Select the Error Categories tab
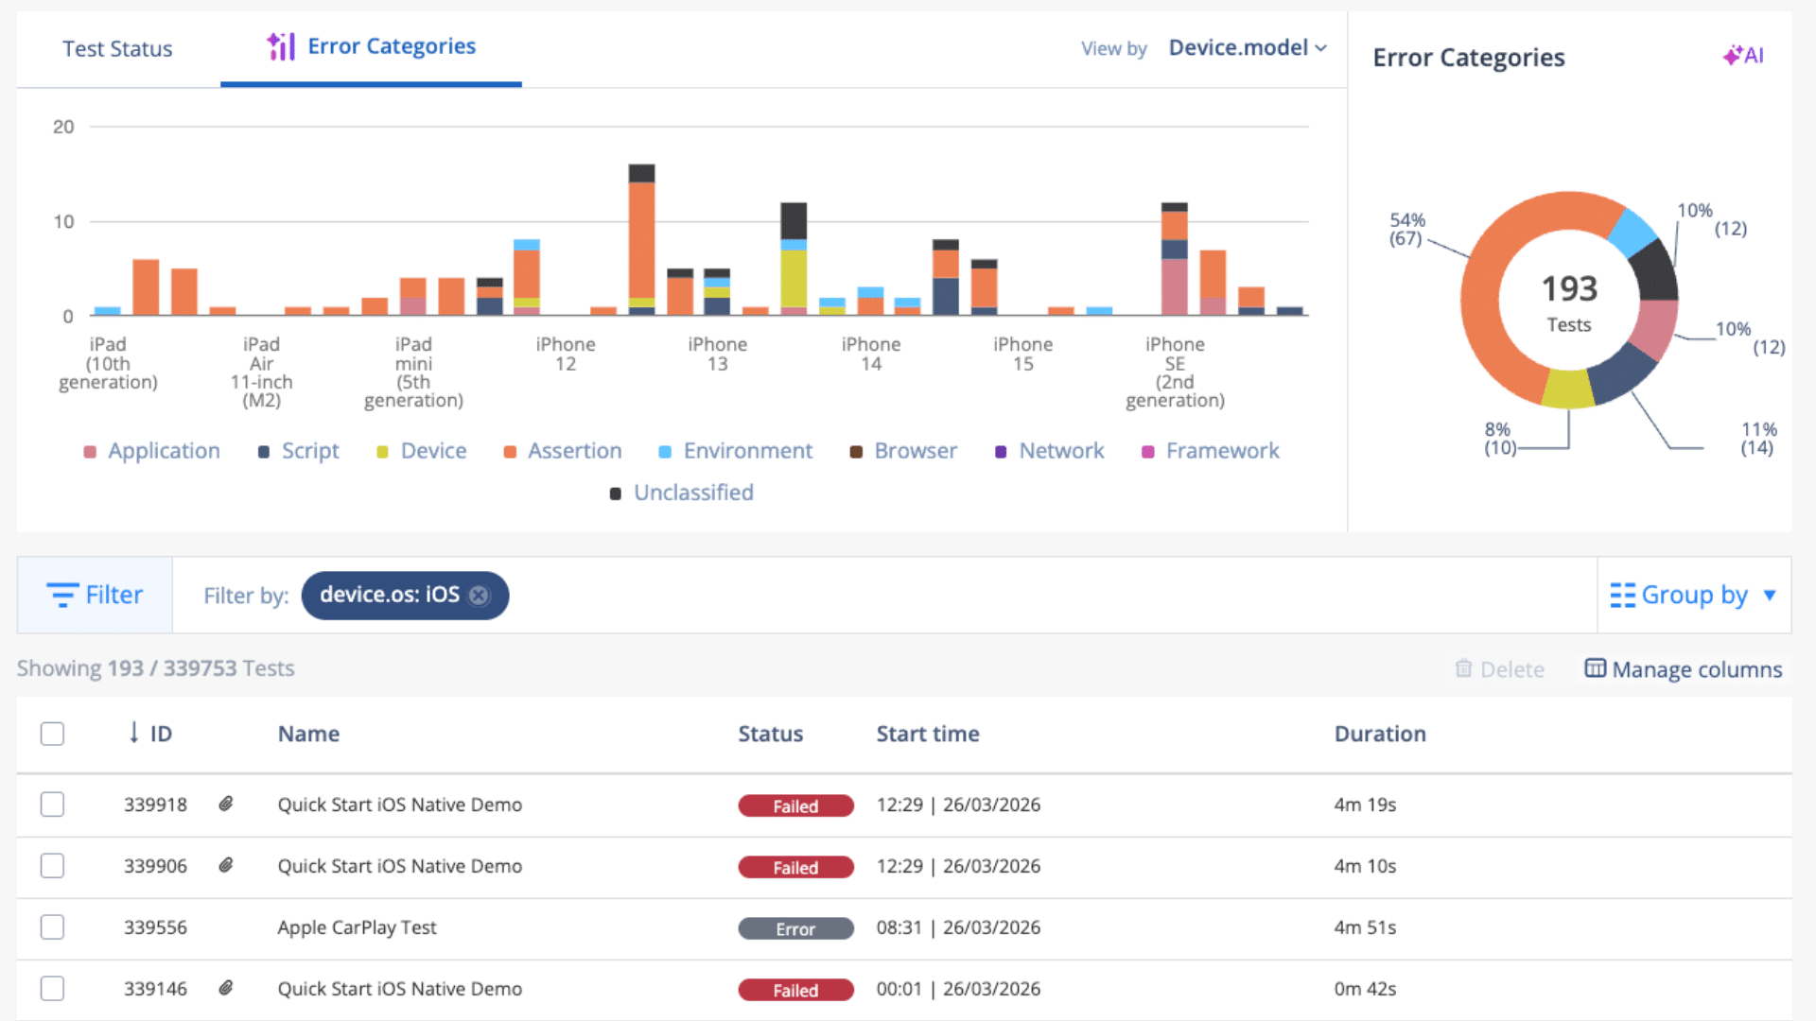The width and height of the screenshot is (1816, 1021). pyautogui.click(x=371, y=47)
